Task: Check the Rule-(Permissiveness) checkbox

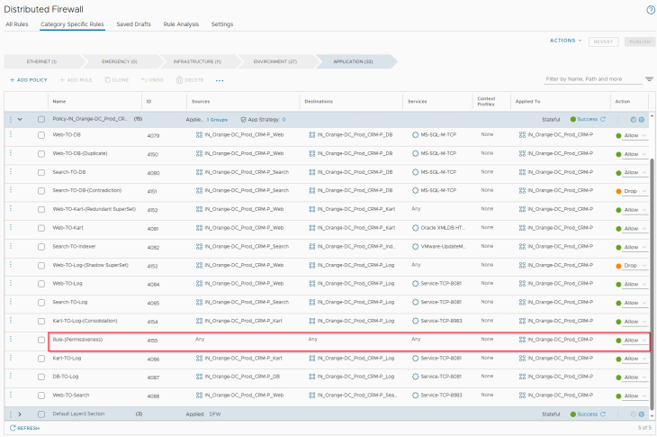Action: click(41, 340)
